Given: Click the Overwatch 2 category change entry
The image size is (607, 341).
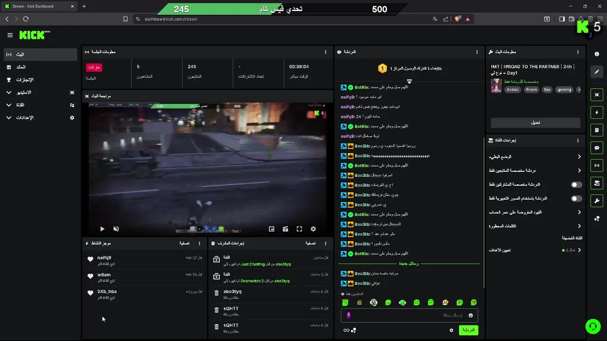Looking at the screenshot, I should point(270,277).
